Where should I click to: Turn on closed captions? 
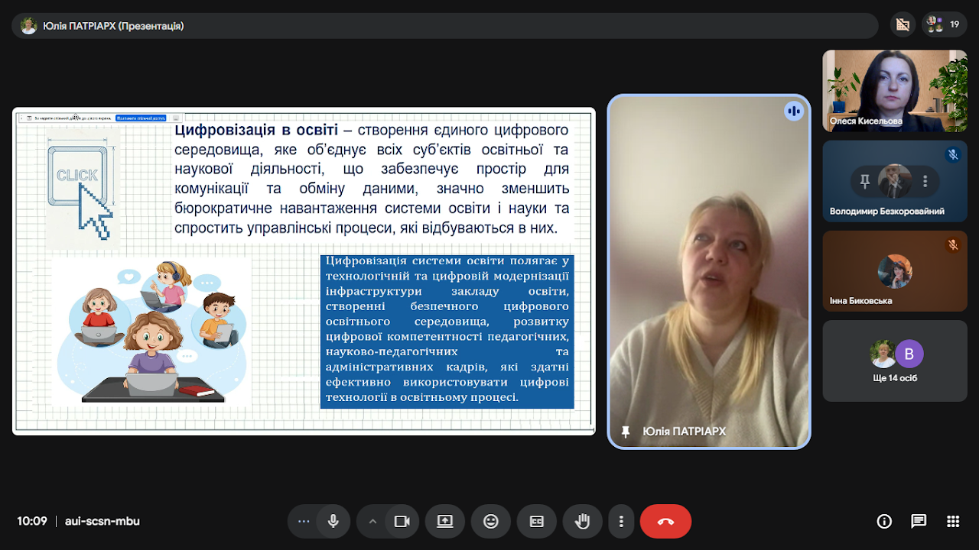[536, 521]
